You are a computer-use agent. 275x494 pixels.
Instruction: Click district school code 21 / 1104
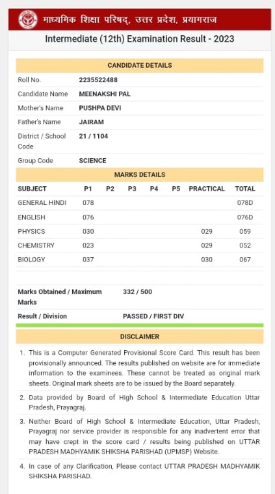[94, 136]
